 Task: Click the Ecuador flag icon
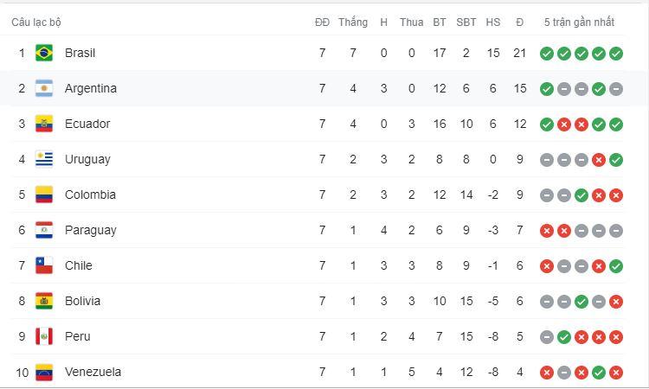click(x=44, y=124)
